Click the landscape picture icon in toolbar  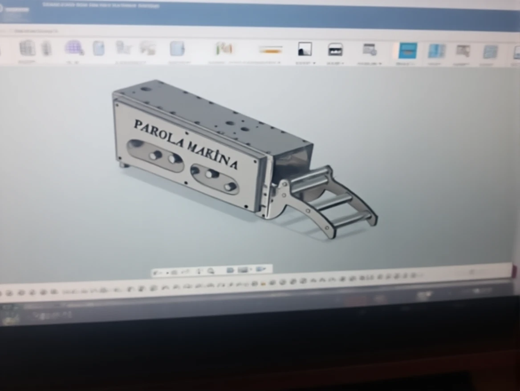tap(305, 49)
